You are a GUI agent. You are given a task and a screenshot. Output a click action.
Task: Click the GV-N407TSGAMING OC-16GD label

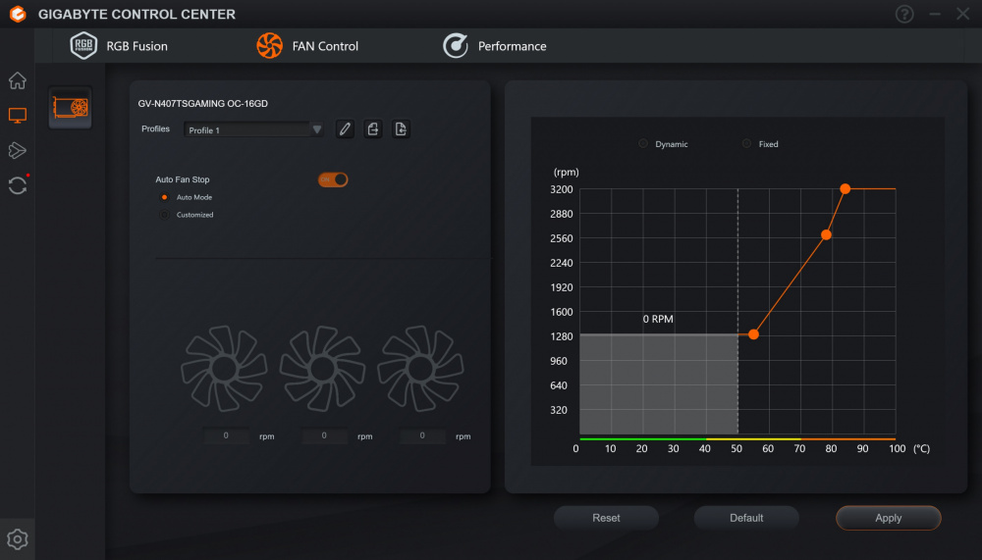tap(203, 103)
